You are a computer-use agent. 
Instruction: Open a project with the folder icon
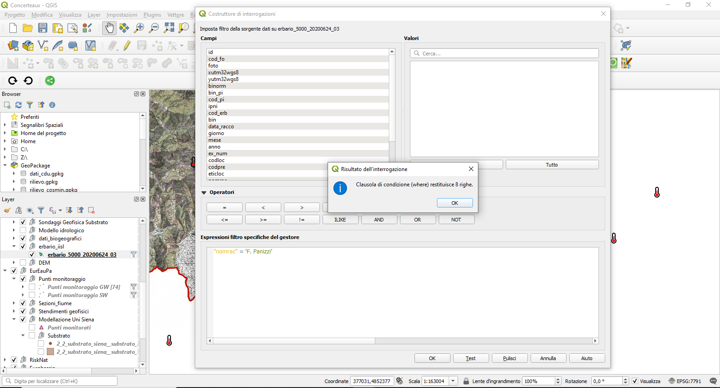coord(28,28)
